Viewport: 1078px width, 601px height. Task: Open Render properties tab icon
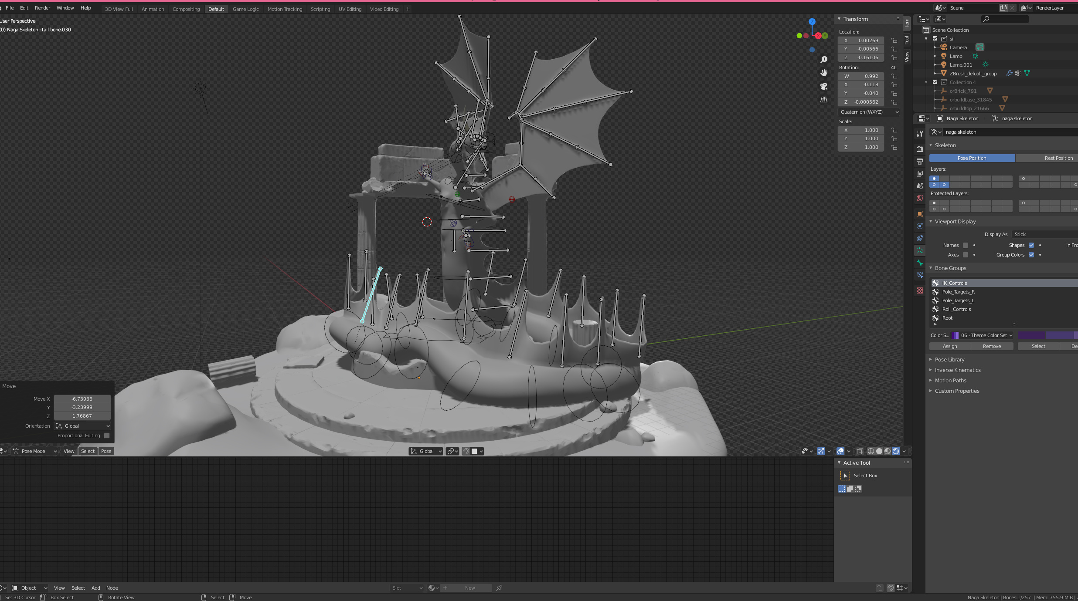tap(920, 149)
